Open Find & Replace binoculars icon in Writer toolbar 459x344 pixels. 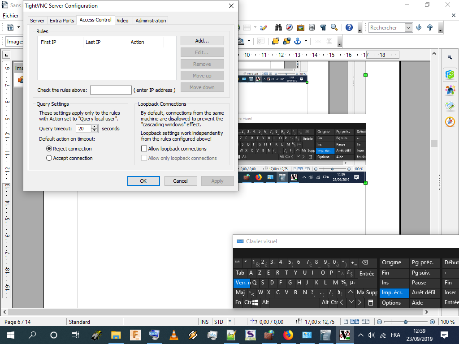[278, 27]
